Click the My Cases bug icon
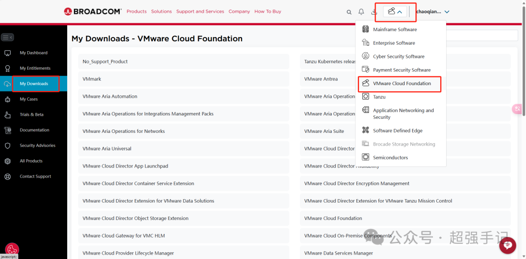The image size is (526, 259). 7,99
